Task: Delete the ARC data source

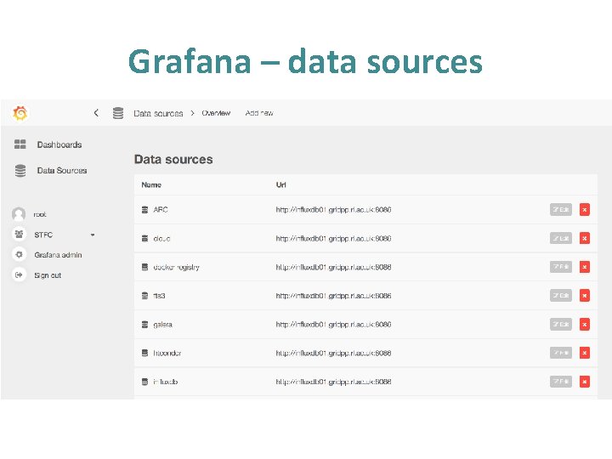Action: pos(584,210)
